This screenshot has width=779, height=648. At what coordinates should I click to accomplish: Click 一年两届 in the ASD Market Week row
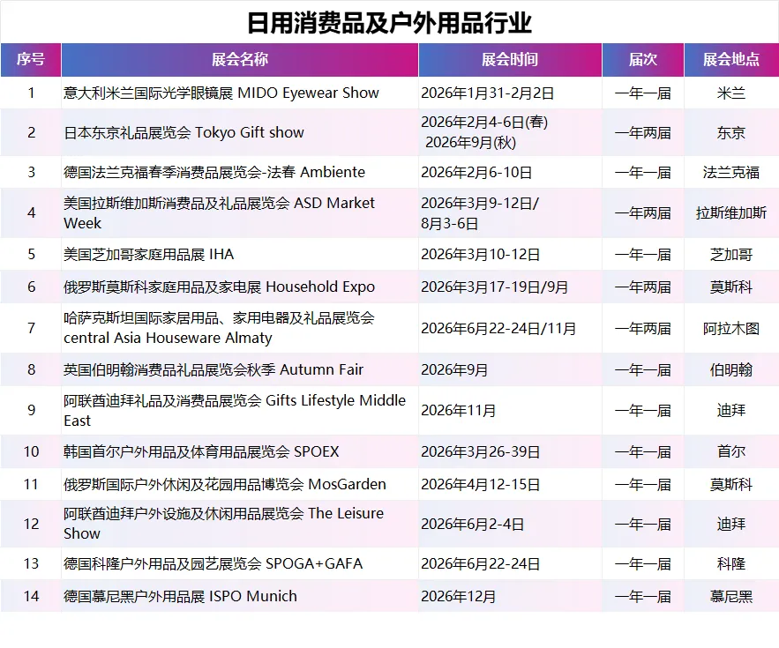click(643, 213)
